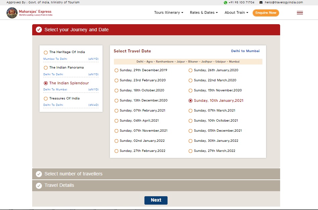
Task: Click checkmark icon beside Travel Details
Action: [39, 185]
